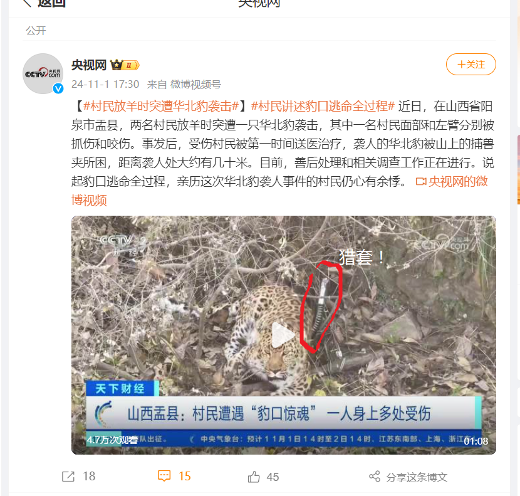Viewport: 520px width, 496px height.
Task: Click the 01:08 video duration label
Action: (476, 441)
